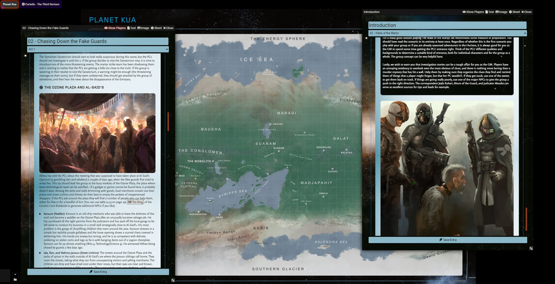Screen dimensions: 555x284
Task: Open folder icon in bottom-left corner
Action: [x=15, y=280]
